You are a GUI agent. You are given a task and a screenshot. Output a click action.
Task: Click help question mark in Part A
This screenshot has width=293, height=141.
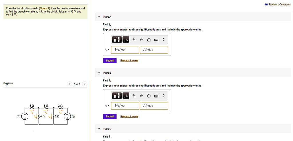(x=163, y=40)
